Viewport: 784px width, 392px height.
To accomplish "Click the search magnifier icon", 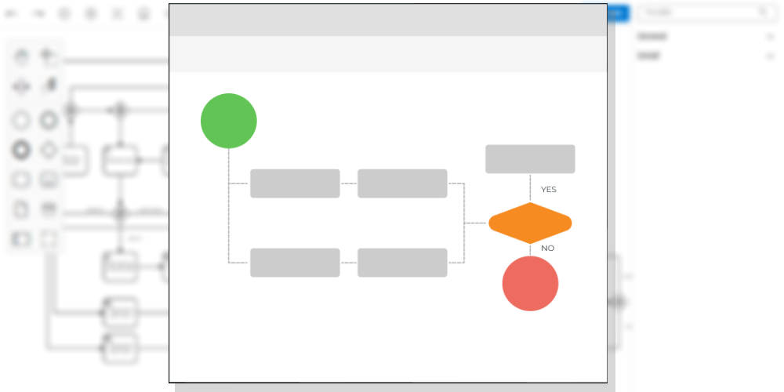I will point(763,13).
